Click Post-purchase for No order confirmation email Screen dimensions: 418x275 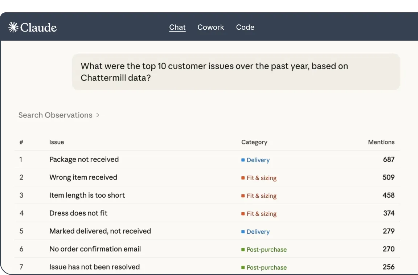[x=267, y=249]
